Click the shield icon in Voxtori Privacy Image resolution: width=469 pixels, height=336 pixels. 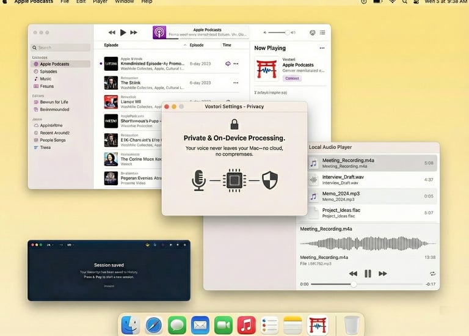tap(270, 180)
